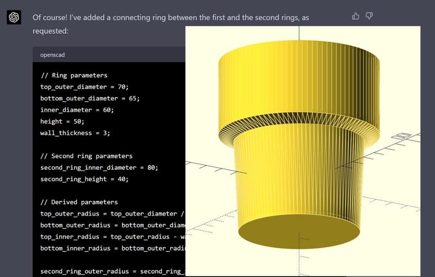Click the height = 50 code line
This screenshot has width=435, height=277.
pos(62,121)
